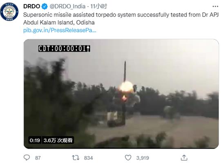Open the pib.gov.in press release link
221x165 pixels.
60,30
